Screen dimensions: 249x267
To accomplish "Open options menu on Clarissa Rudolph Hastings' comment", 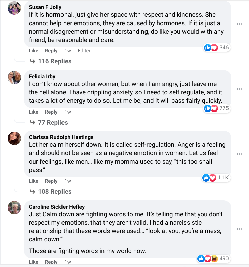I will [x=239, y=154].
